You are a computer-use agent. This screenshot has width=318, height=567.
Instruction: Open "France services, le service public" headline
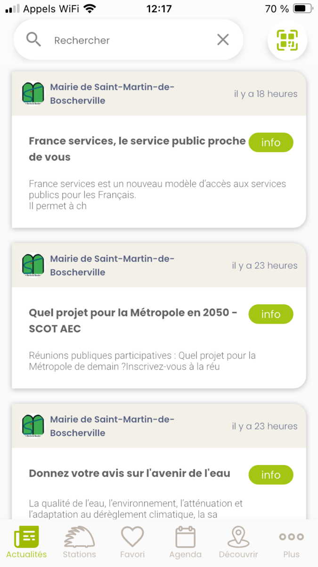[137, 149]
